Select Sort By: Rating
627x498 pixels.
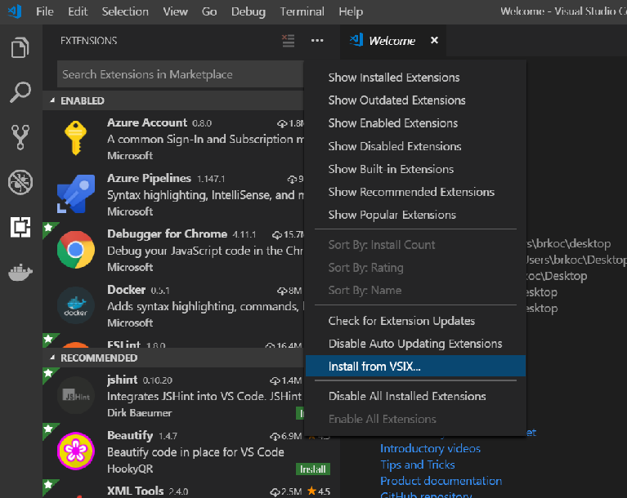click(x=415, y=268)
